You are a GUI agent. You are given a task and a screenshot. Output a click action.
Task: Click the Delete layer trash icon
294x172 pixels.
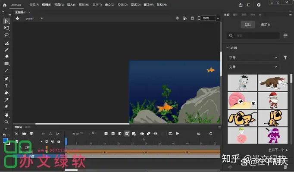(31, 134)
